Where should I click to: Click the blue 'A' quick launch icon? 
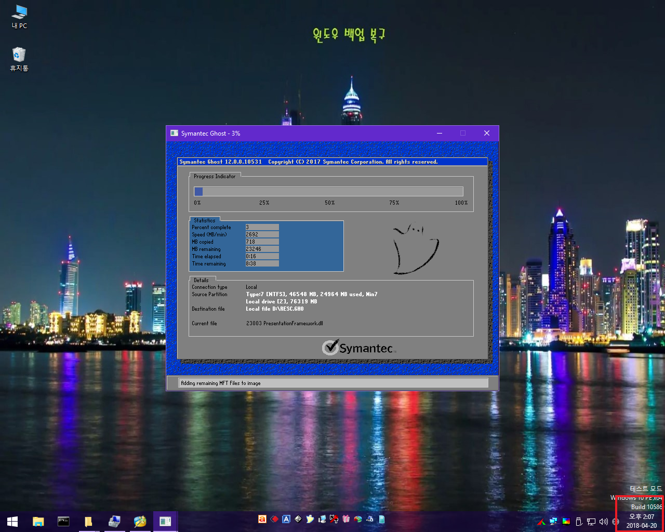coord(286,519)
